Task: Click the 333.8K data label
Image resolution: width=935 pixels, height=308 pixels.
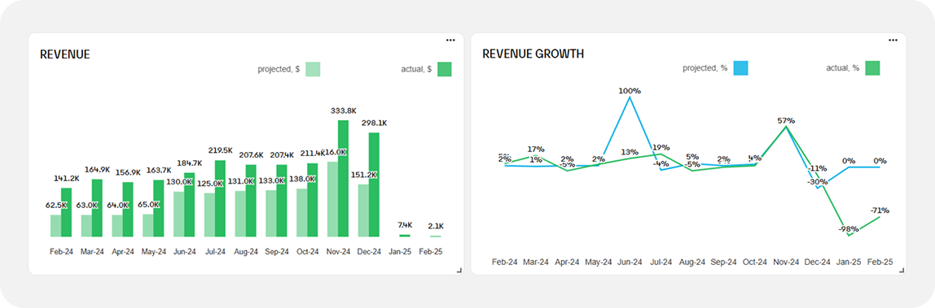Action: 344,111
